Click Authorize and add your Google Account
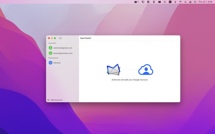The height and width of the screenshot is (134, 215). point(130,80)
